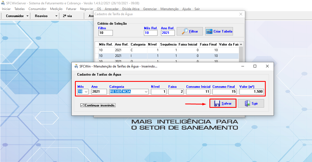Open the Faturar menu
This screenshot has width=312, height=162.
click(71, 9)
